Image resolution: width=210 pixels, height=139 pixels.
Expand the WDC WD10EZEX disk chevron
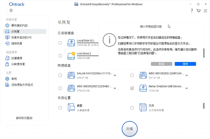(x=187, y=75)
